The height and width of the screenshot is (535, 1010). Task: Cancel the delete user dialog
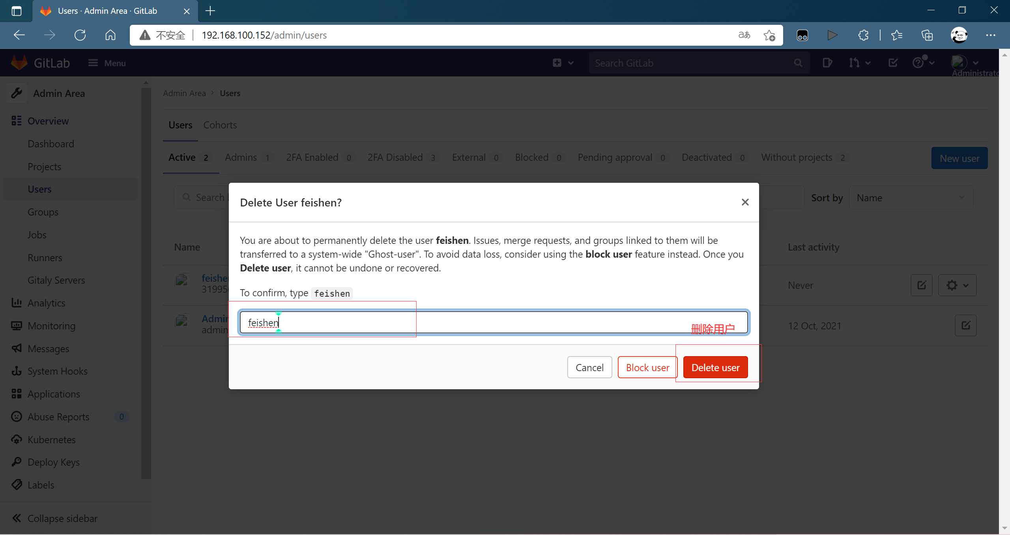click(589, 367)
